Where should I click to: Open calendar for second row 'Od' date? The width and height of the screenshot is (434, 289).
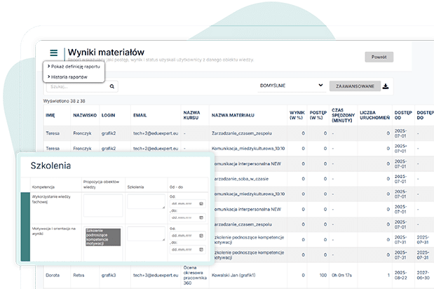point(201,235)
